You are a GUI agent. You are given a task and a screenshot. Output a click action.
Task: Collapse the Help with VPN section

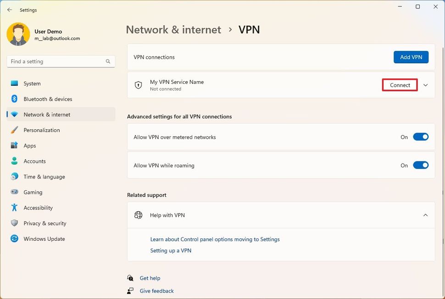tap(425, 215)
